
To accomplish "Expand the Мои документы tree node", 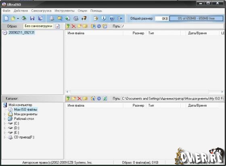I will click(x=5, y=114).
